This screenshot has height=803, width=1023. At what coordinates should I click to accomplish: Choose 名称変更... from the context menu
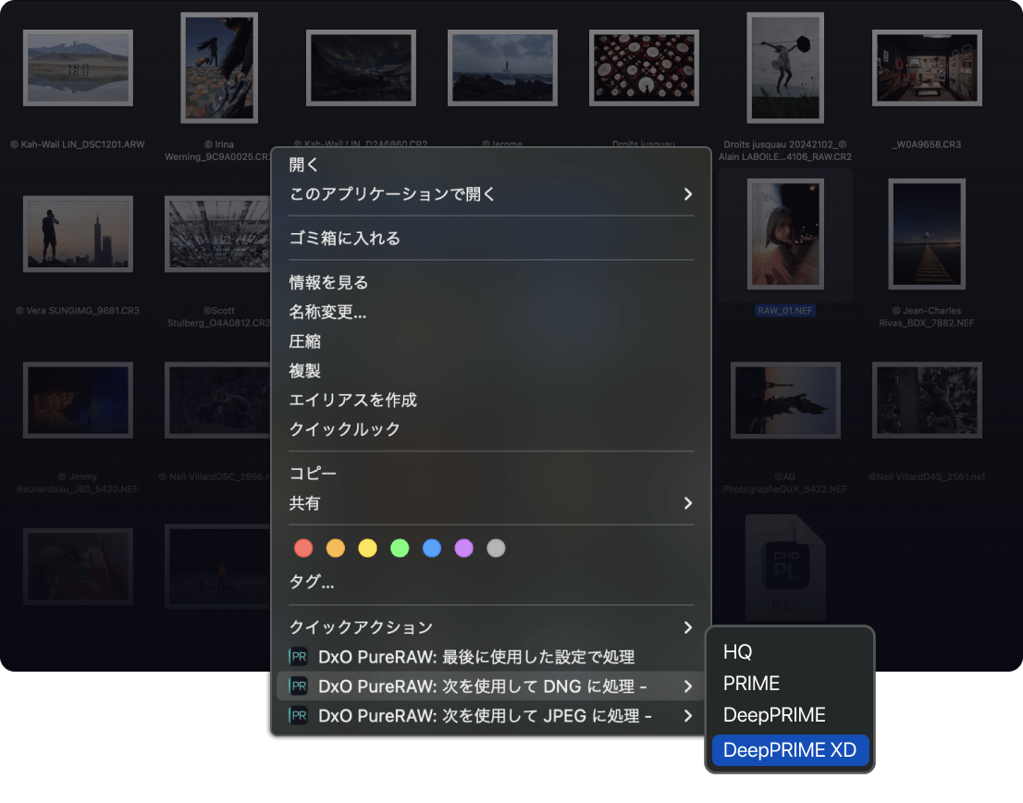(327, 312)
